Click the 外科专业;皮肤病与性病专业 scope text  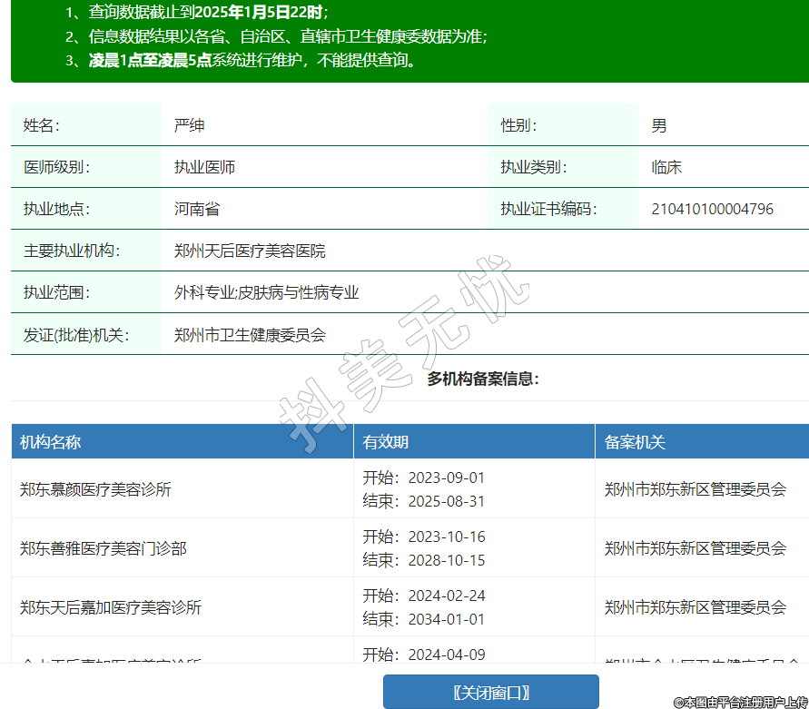tap(266, 292)
